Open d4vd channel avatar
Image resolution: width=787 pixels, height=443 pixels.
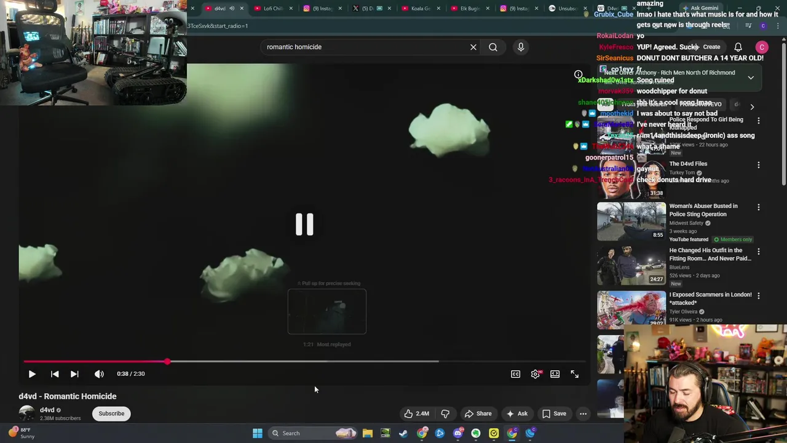(26, 413)
